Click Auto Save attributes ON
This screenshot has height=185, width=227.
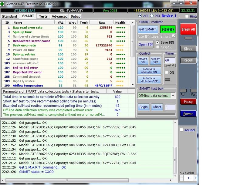pyautogui.click(x=149, y=70)
